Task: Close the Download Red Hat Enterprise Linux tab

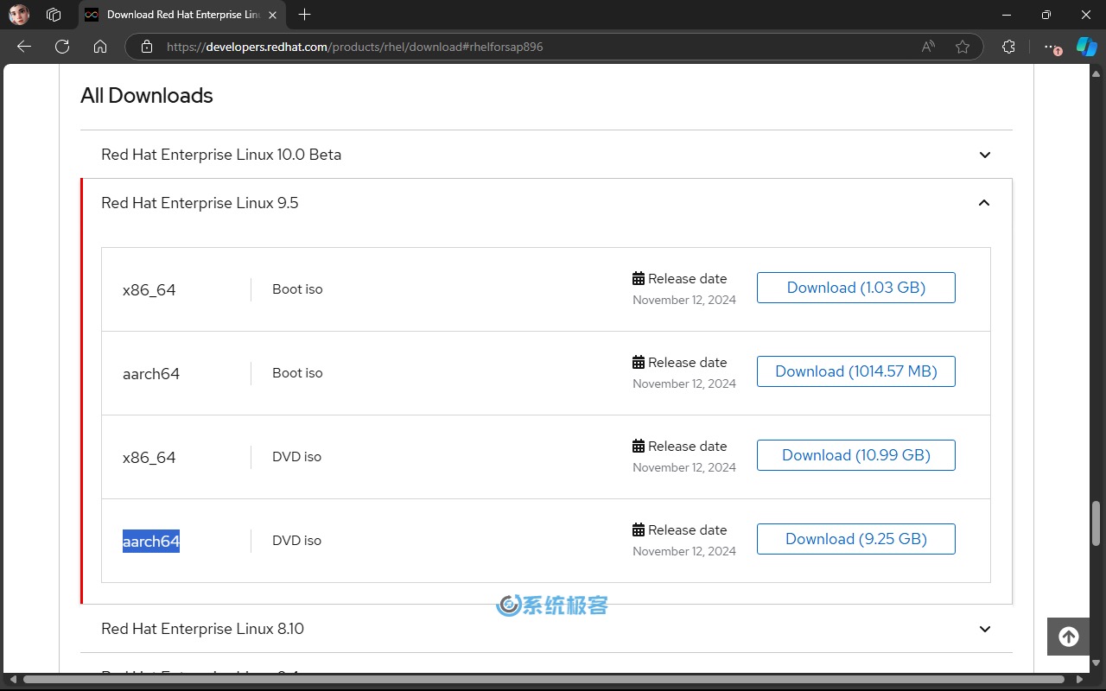Action: pyautogui.click(x=272, y=15)
